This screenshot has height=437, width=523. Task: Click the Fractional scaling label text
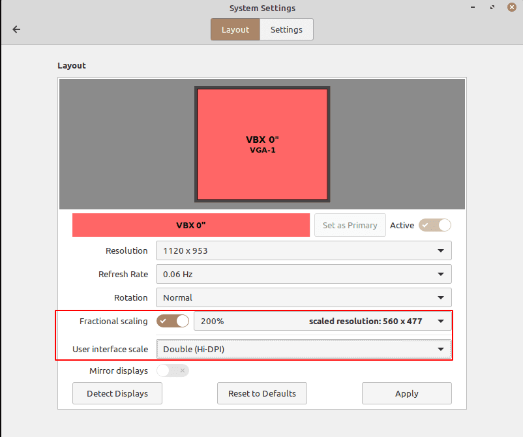[x=113, y=321]
